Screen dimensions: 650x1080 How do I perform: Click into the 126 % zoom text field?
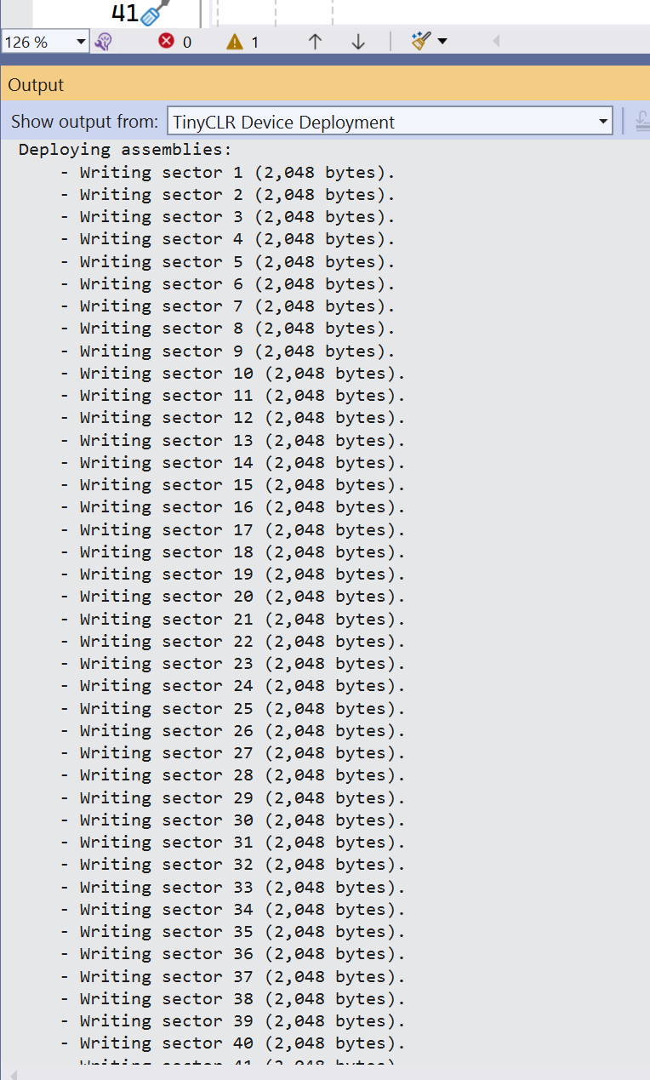click(x=38, y=41)
